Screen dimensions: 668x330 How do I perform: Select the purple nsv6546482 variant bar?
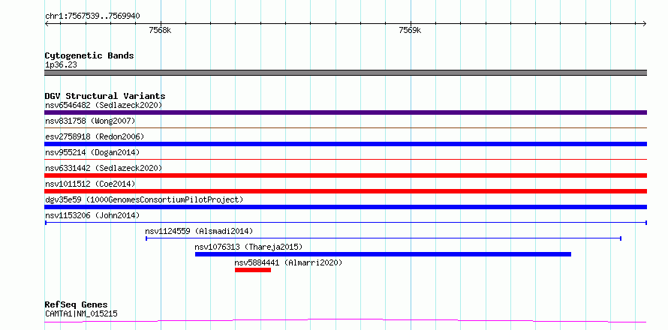click(345, 112)
